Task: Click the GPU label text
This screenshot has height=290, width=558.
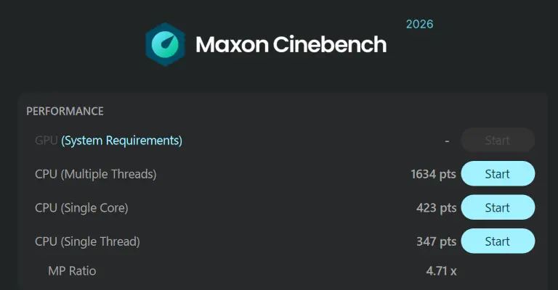Action: [46, 141]
